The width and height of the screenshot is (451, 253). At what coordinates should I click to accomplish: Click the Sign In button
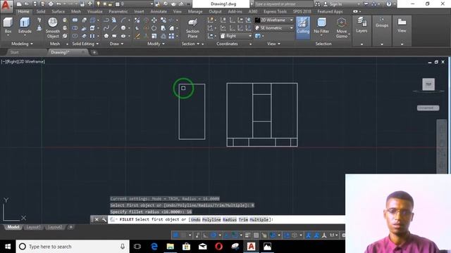point(333,4)
